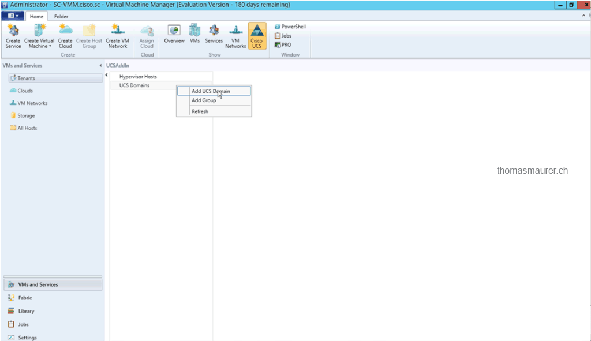This screenshot has width=591, height=341.
Task: Select the All Hosts tree node
Action: point(27,128)
